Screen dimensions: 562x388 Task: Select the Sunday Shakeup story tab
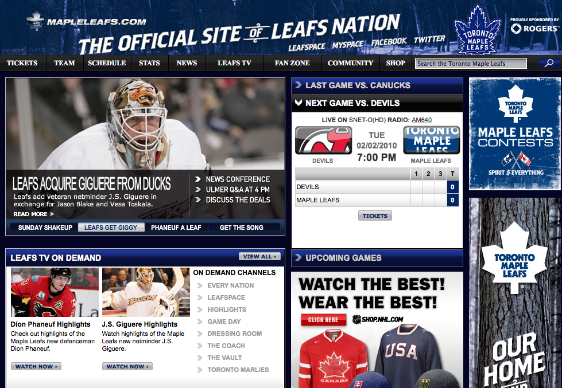pyautogui.click(x=45, y=228)
